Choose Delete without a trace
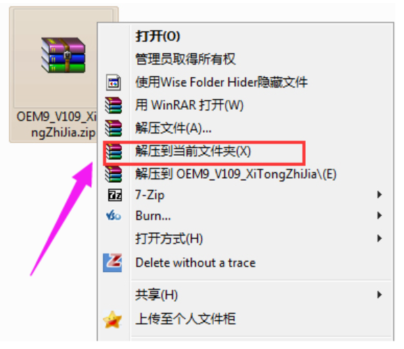404x349 pixels. tap(196, 263)
